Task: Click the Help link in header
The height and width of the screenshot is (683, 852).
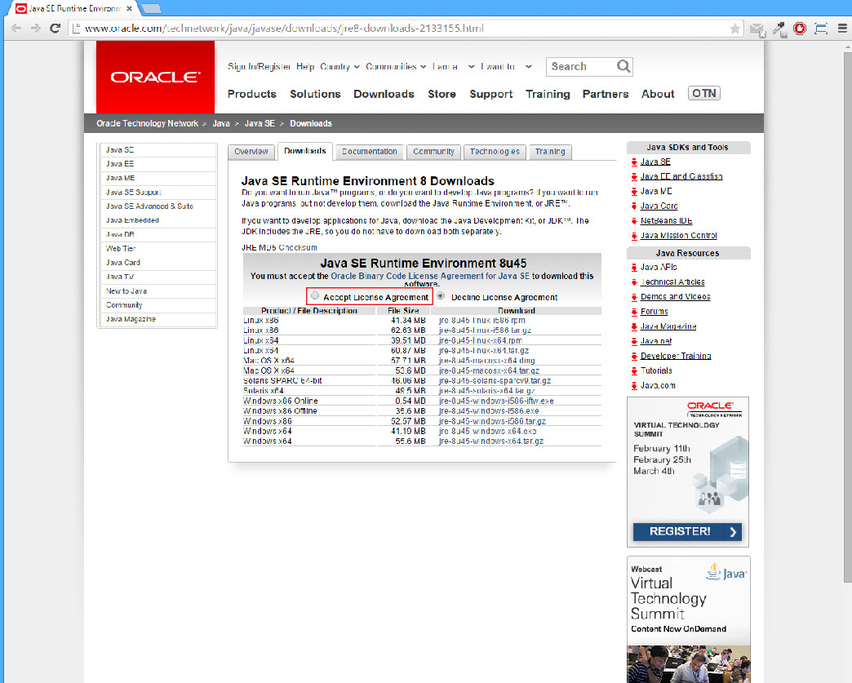Action: pos(305,67)
